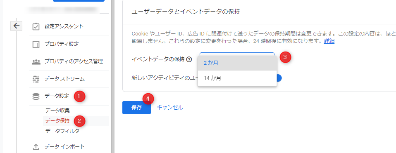This screenshot has width=396, height=153.
Task: Click the blue 保存 button
Action: pos(137,108)
